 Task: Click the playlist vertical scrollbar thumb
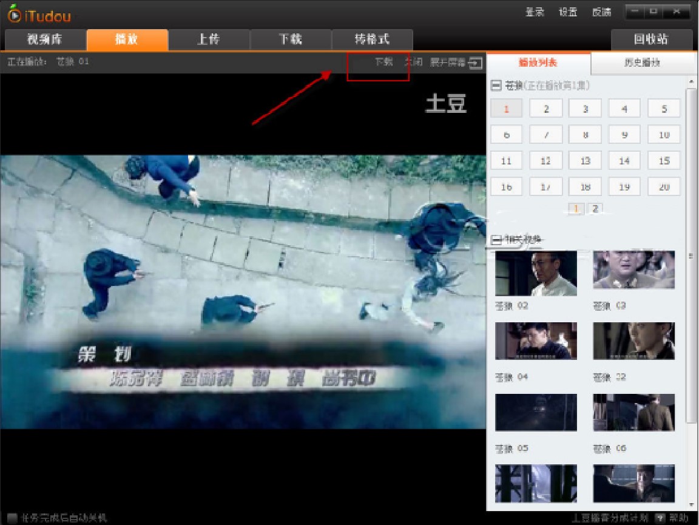(692, 256)
